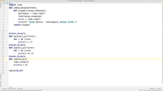
Task: Click 'def kupleri_al(liste):' definition
Action: [22, 48]
